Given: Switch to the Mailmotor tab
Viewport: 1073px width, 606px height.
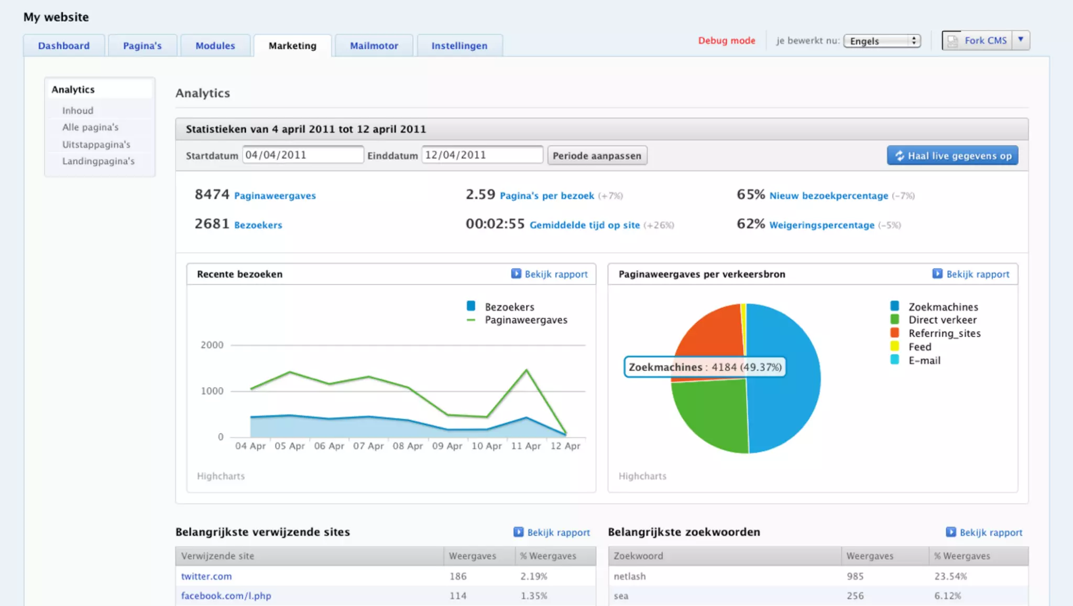Looking at the screenshot, I should [374, 46].
